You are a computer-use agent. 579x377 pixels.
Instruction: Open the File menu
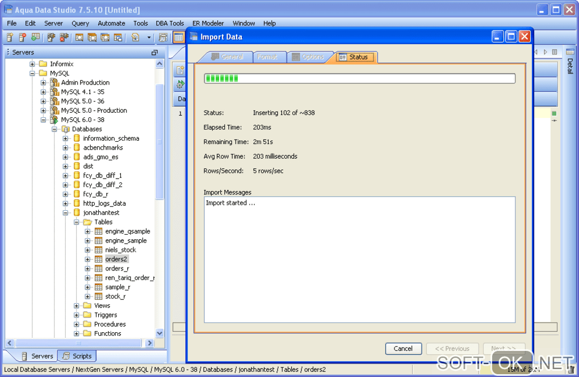pos(12,23)
